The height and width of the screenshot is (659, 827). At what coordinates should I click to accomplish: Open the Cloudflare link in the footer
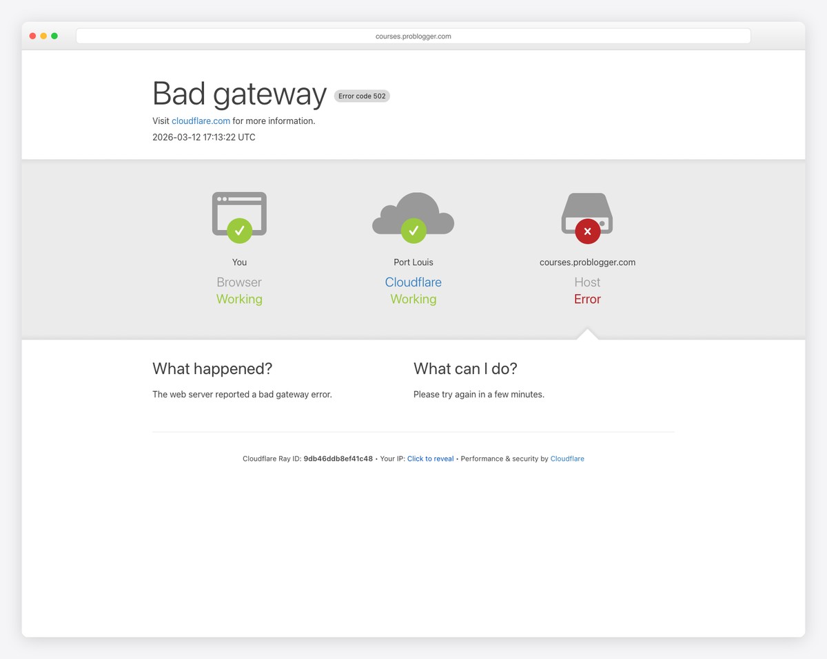(x=567, y=459)
